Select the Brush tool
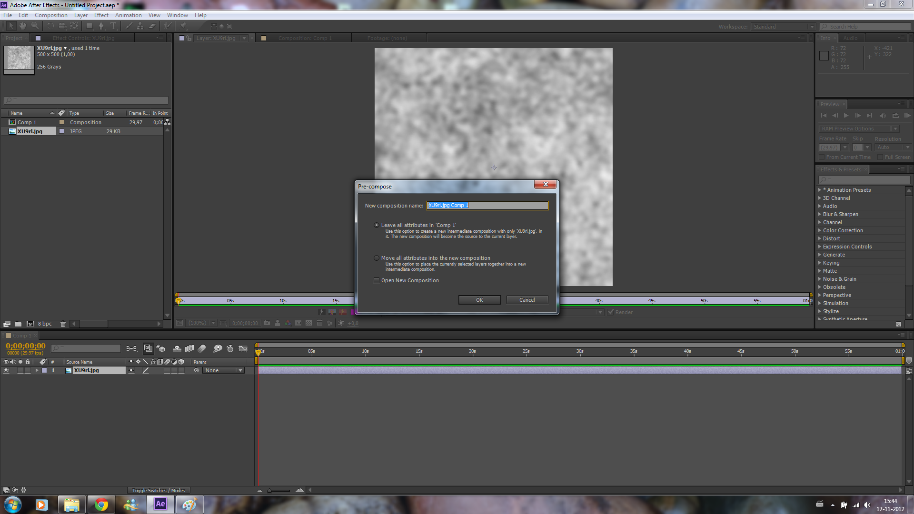914x514 pixels. click(x=129, y=26)
